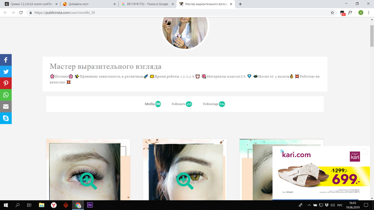The height and width of the screenshot is (210, 374).
Task: Close the kari.com ad popup
Action: coord(364,152)
